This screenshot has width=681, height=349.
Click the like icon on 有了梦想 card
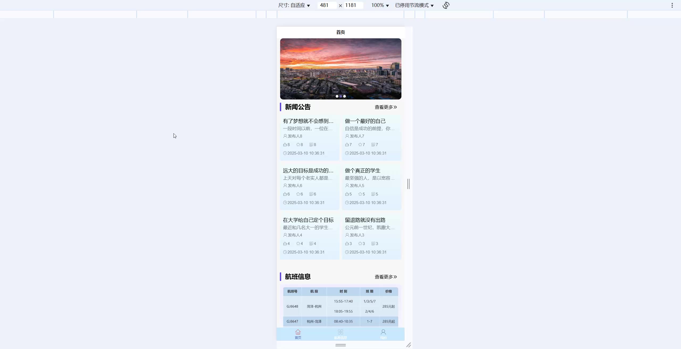pos(285,145)
